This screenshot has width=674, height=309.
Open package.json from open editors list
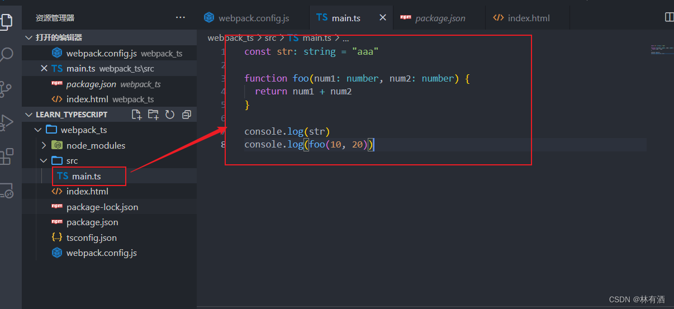[109, 84]
